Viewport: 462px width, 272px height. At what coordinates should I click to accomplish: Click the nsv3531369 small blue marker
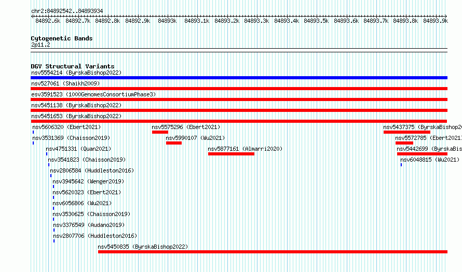[x=33, y=143]
